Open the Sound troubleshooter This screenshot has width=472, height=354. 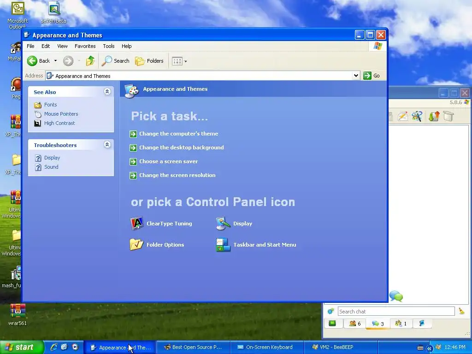(51, 167)
